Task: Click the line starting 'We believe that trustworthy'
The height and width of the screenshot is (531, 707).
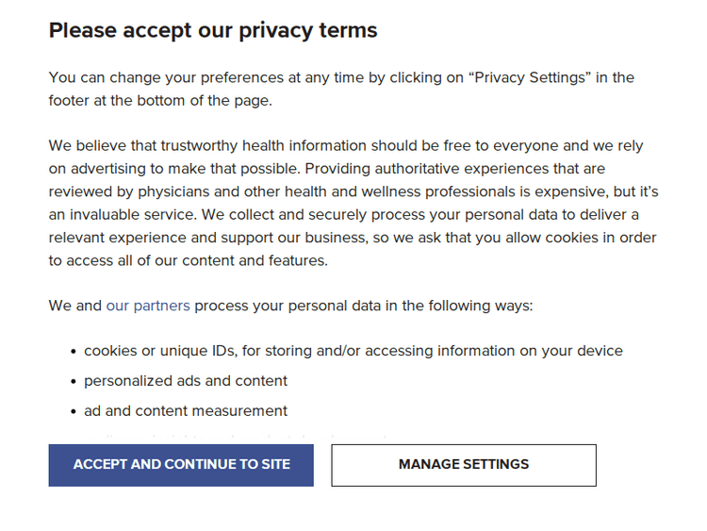Action: [346, 146]
